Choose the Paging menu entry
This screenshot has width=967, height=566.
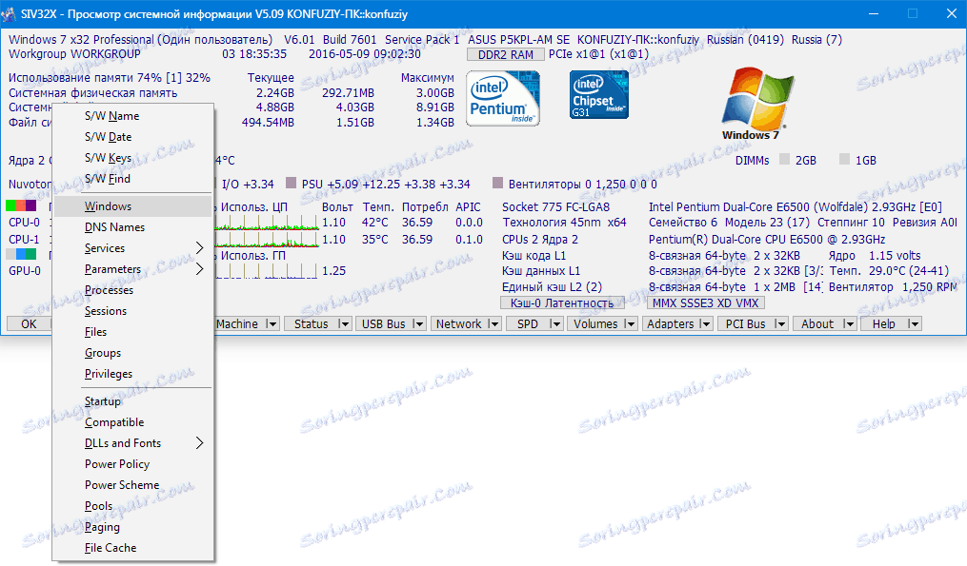(x=133, y=527)
